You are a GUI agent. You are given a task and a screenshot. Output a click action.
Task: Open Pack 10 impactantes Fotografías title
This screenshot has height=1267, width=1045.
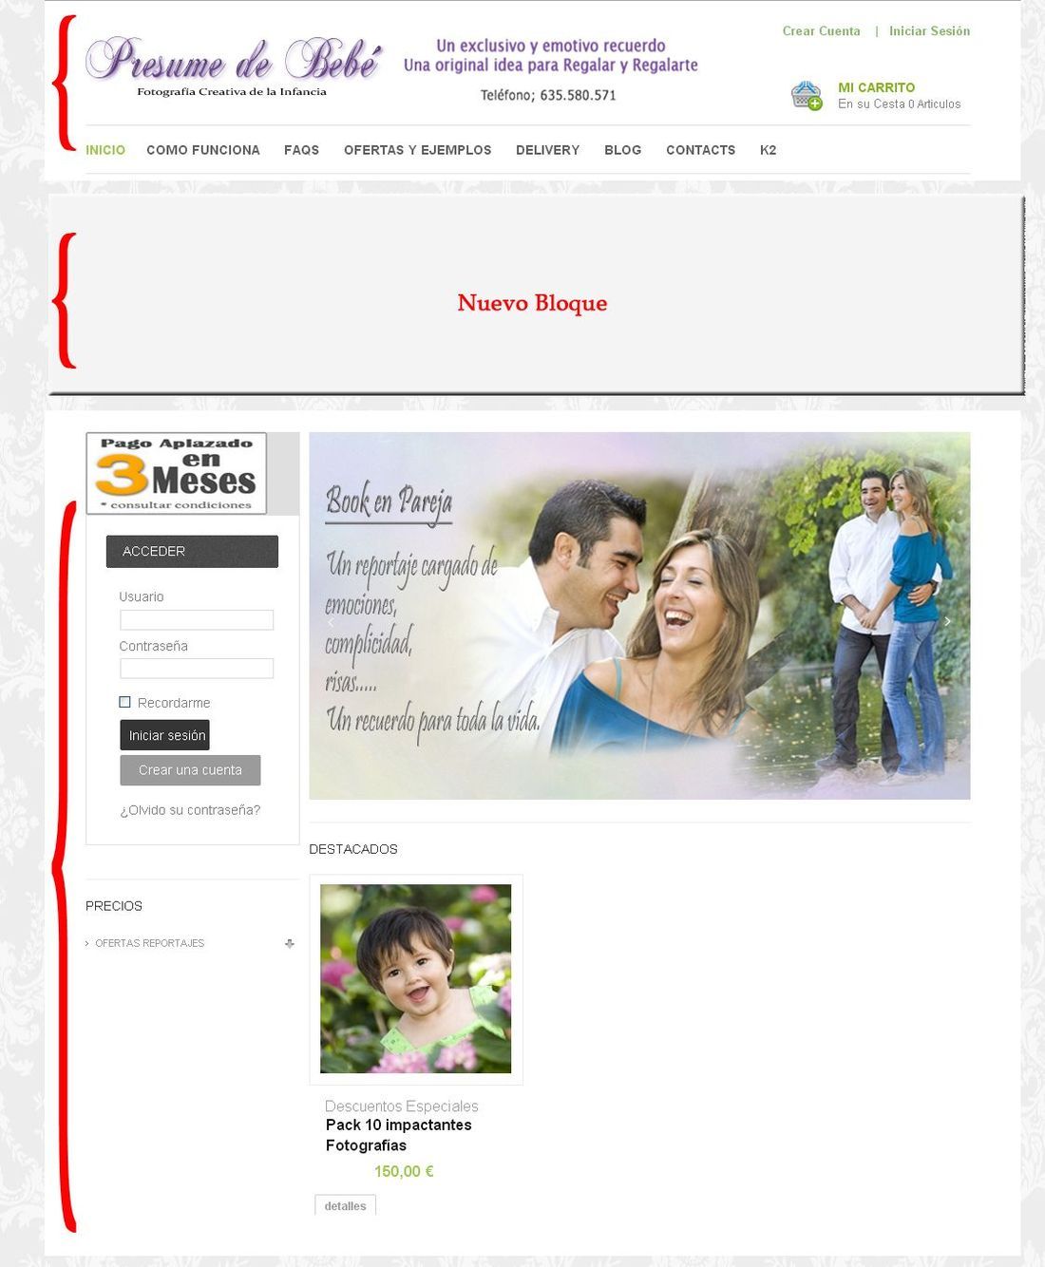(399, 1135)
